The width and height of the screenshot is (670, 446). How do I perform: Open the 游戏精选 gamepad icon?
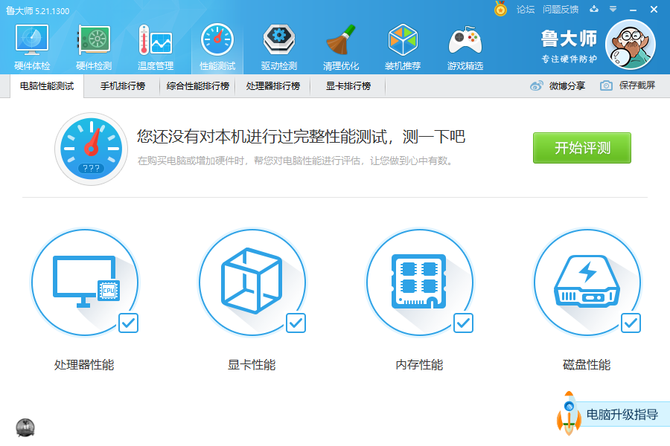click(x=465, y=46)
